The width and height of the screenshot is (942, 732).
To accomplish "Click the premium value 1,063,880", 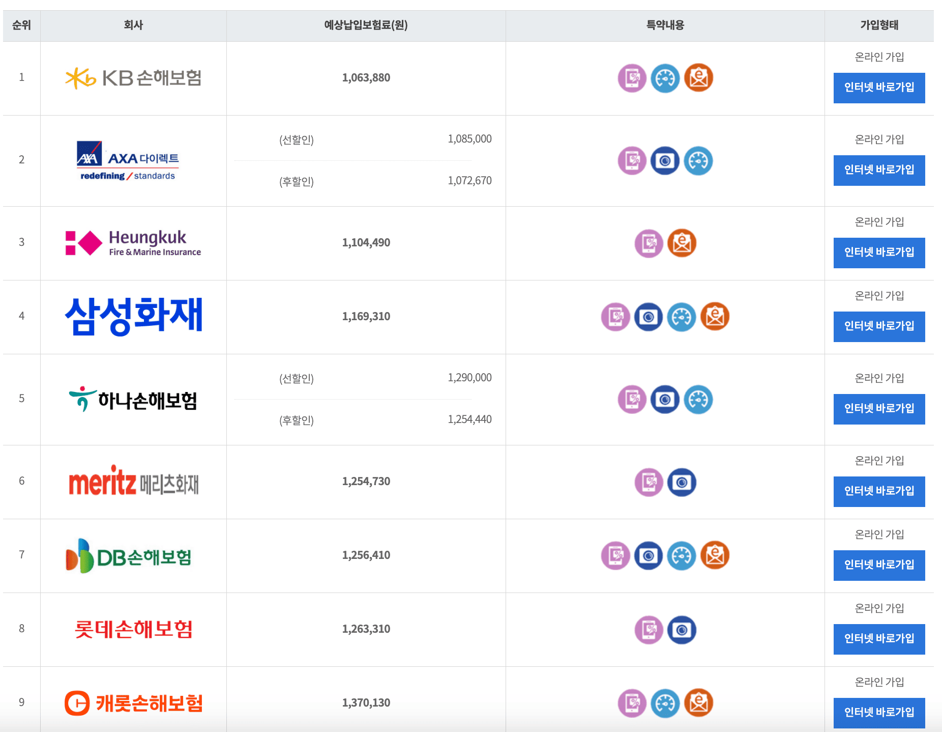I will [x=366, y=78].
